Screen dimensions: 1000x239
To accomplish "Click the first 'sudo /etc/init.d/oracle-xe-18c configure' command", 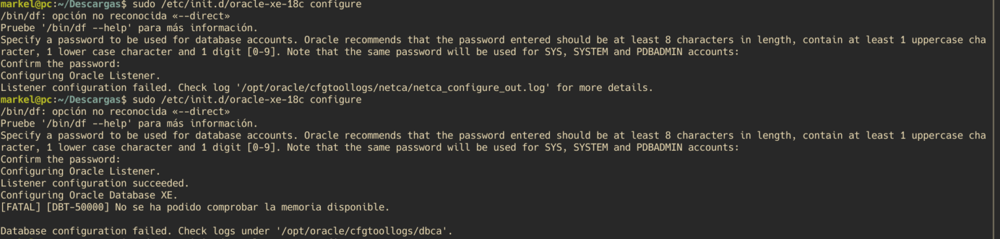I will (x=247, y=5).
